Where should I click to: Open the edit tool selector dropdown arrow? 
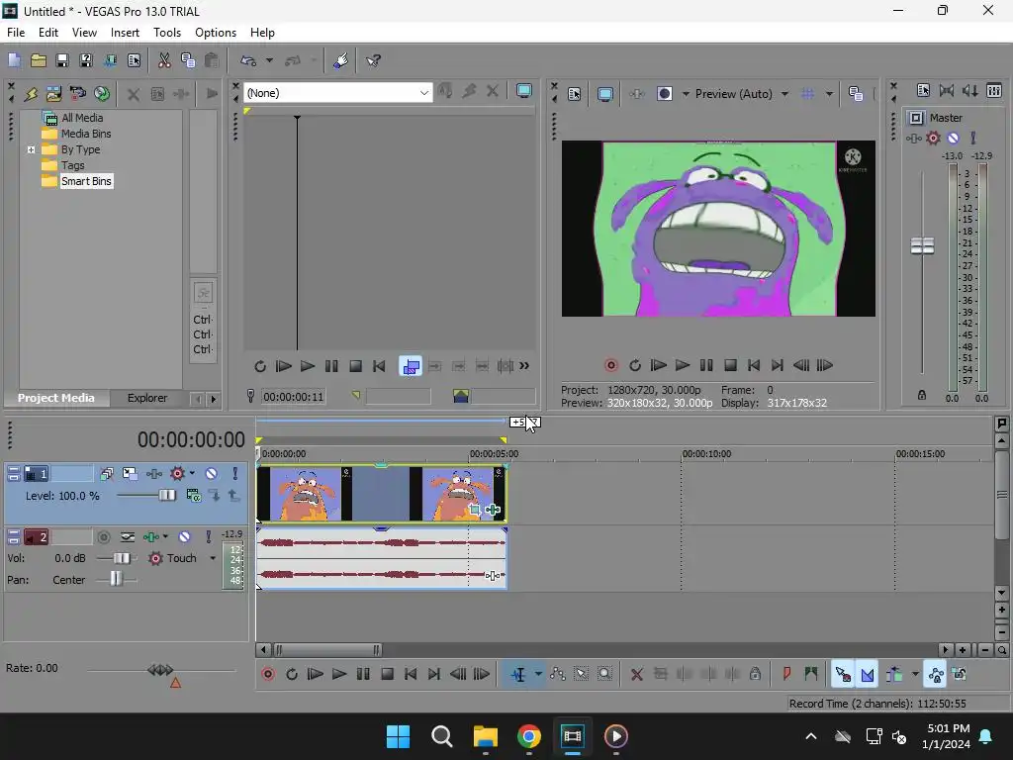click(x=538, y=674)
